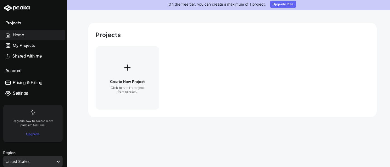Click the Settings gear icon

(x=8, y=93)
